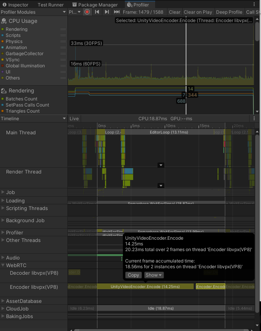Toggle the Scripts category color box
This screenshot has width=261, height=331.
[3, 35]
